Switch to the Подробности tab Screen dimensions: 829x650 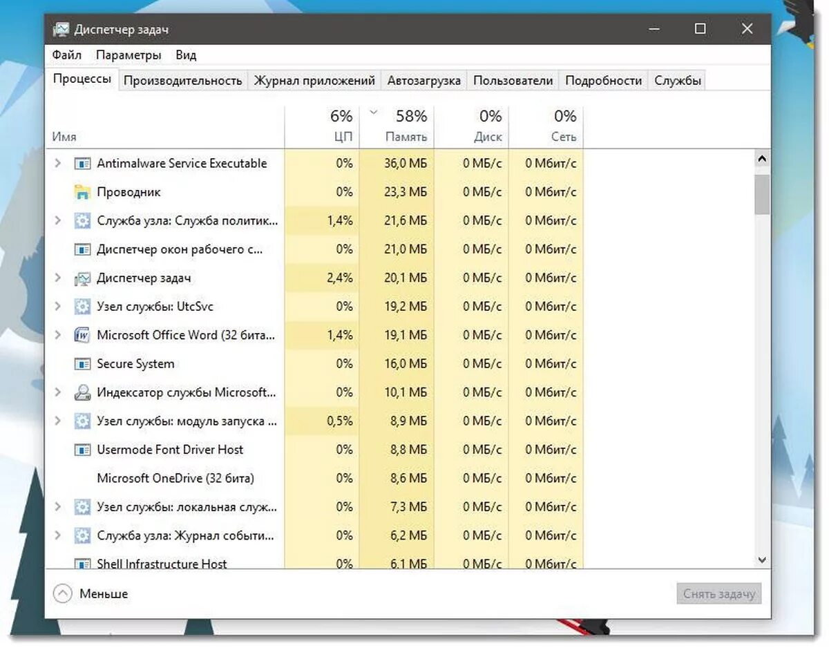coord(604,80)
